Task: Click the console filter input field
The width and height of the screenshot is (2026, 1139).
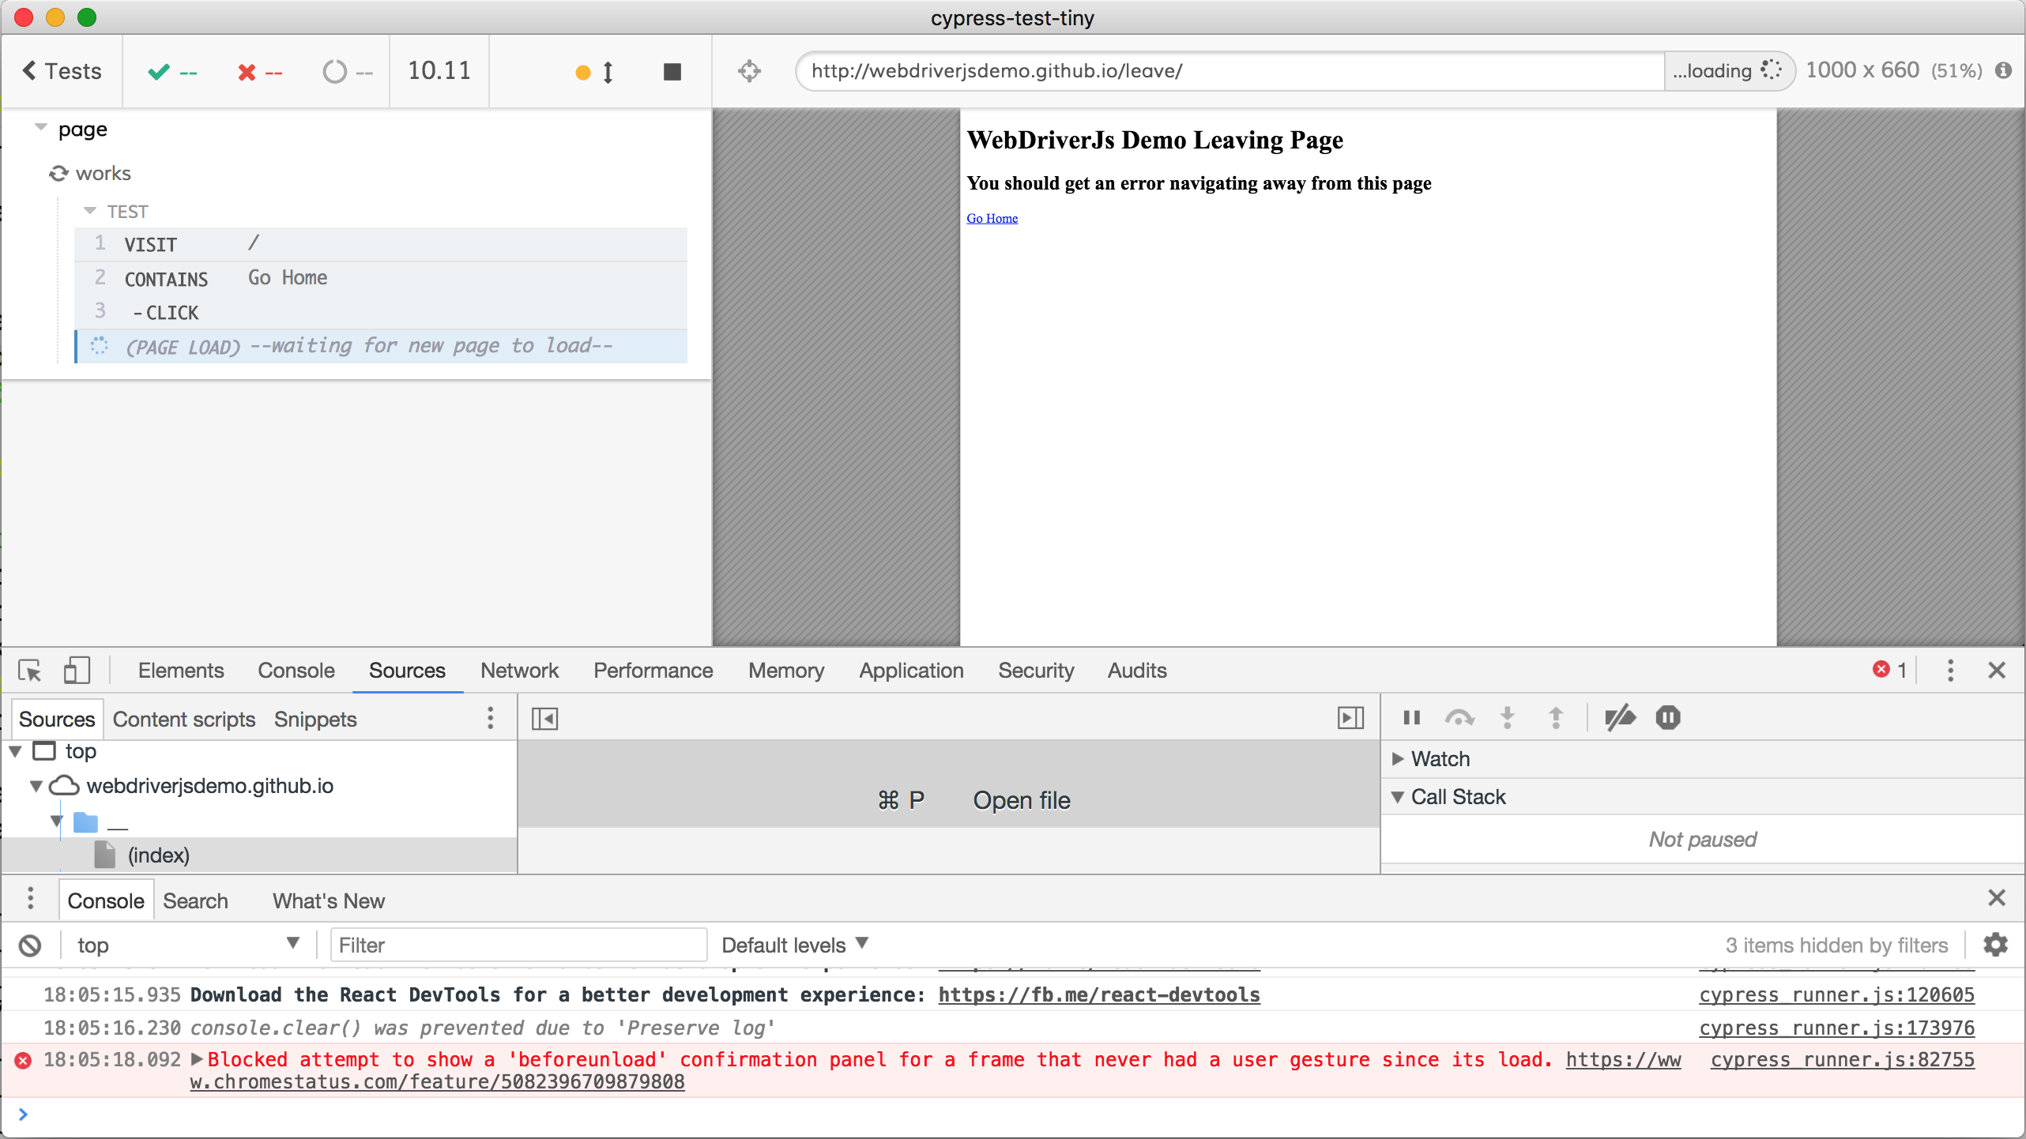Action: [515, 945]
